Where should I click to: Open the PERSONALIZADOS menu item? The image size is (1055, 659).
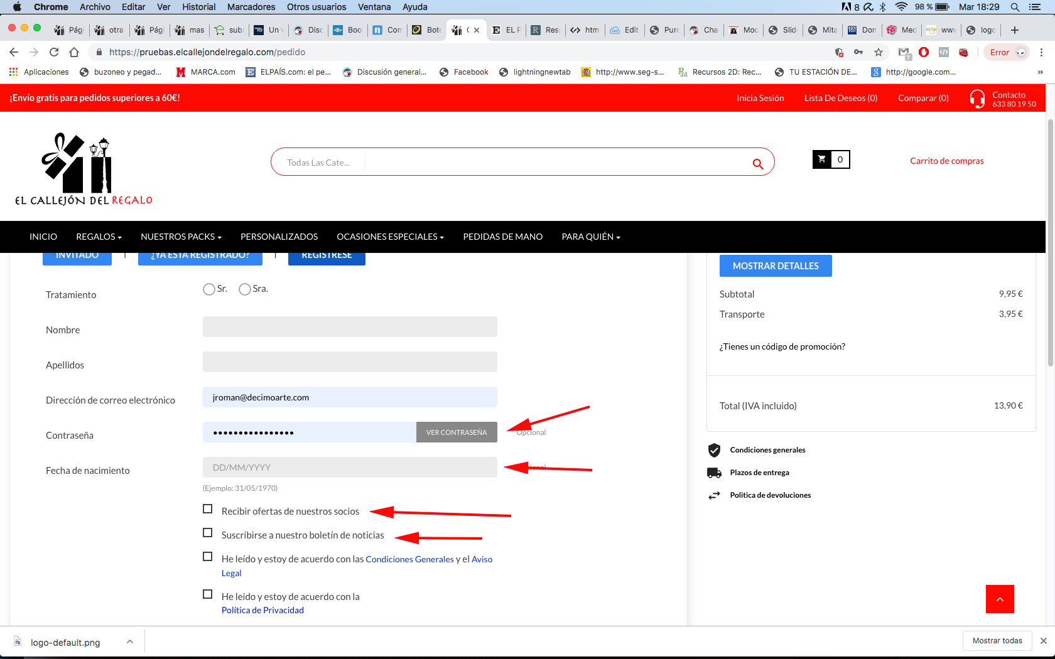coord(279,237)
